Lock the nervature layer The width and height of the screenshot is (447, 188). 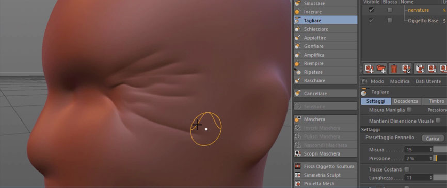390,10
